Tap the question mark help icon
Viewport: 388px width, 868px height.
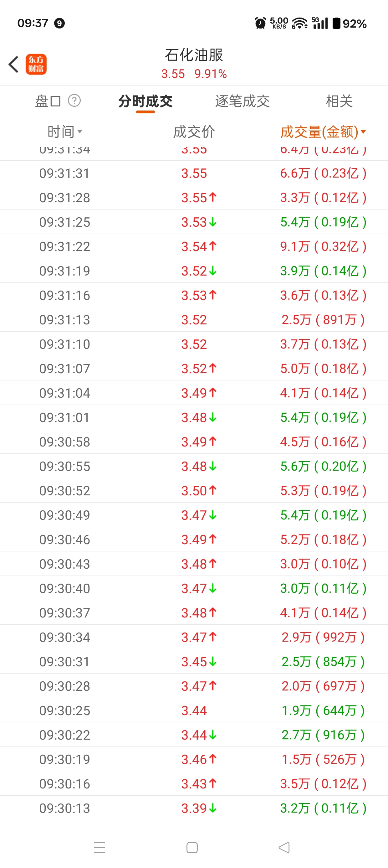(x=74, y=101)
